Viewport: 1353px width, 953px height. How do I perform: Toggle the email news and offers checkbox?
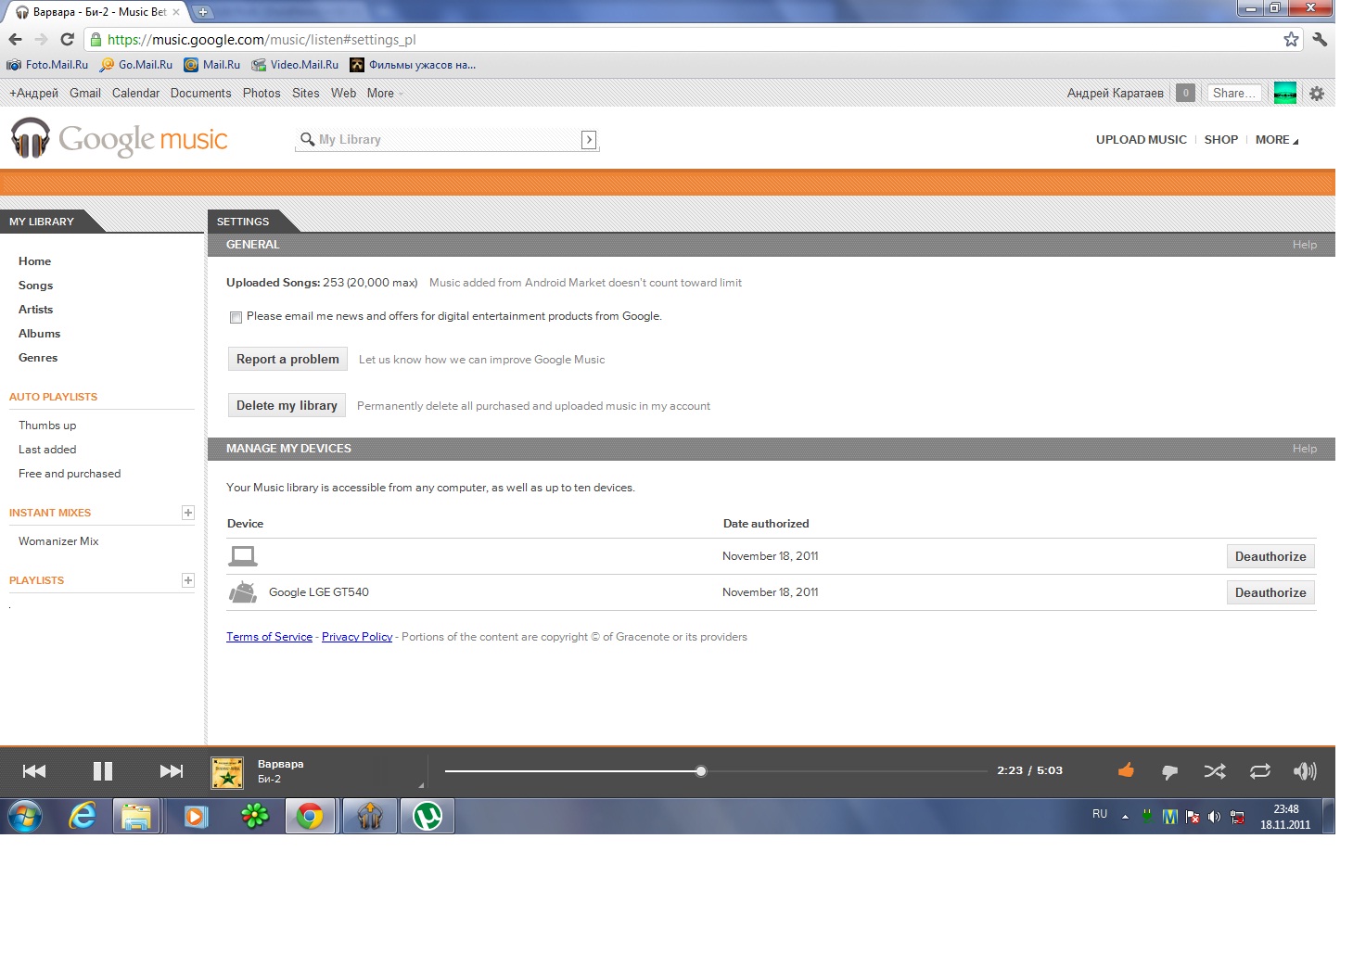[x=236, y=317]
